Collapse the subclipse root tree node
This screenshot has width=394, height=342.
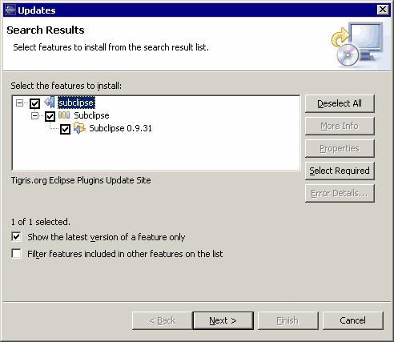tap(19, 103)
